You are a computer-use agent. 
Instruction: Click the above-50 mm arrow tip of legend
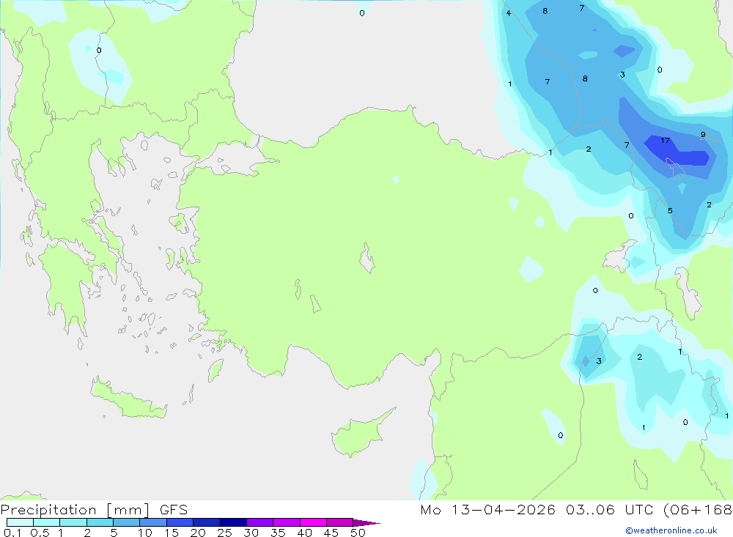click(x=366, y=523)
